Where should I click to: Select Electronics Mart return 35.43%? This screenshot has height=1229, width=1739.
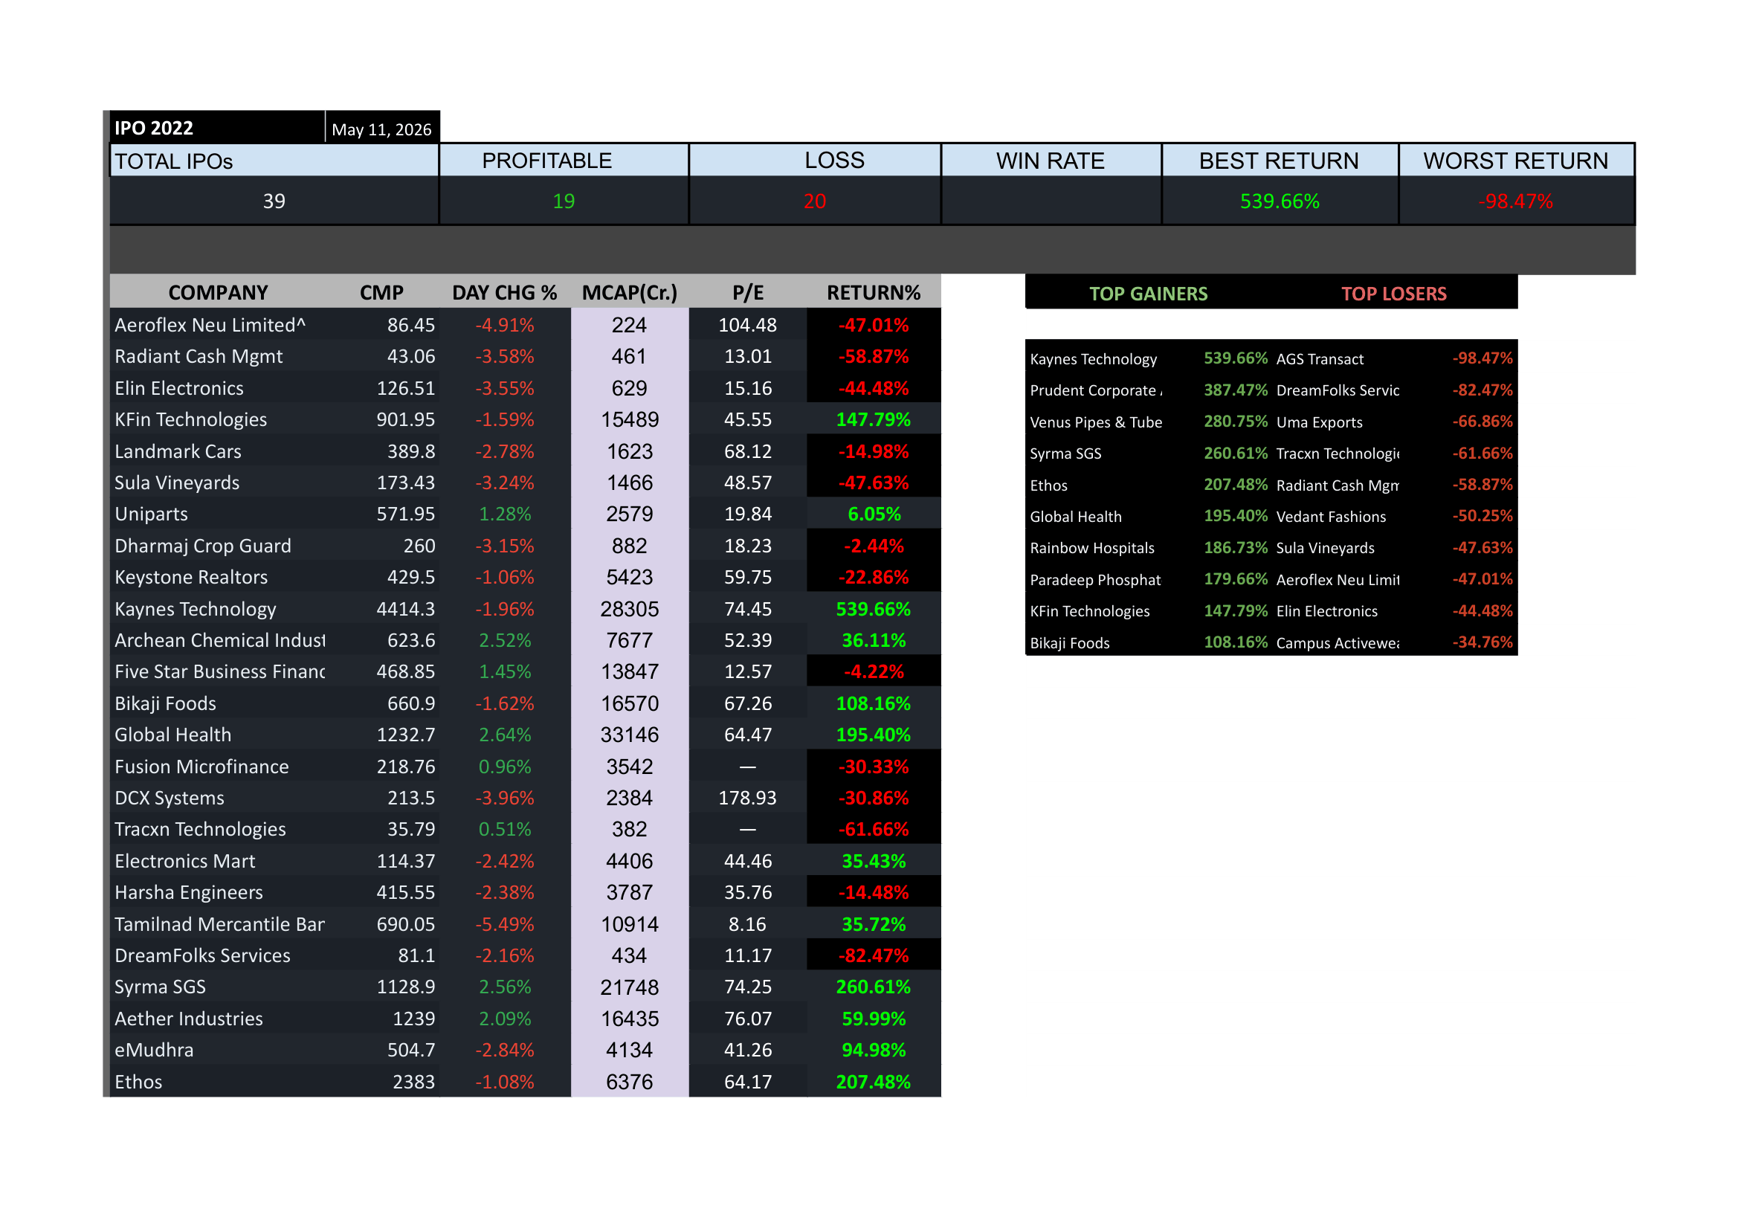click(x=874, y=861)
